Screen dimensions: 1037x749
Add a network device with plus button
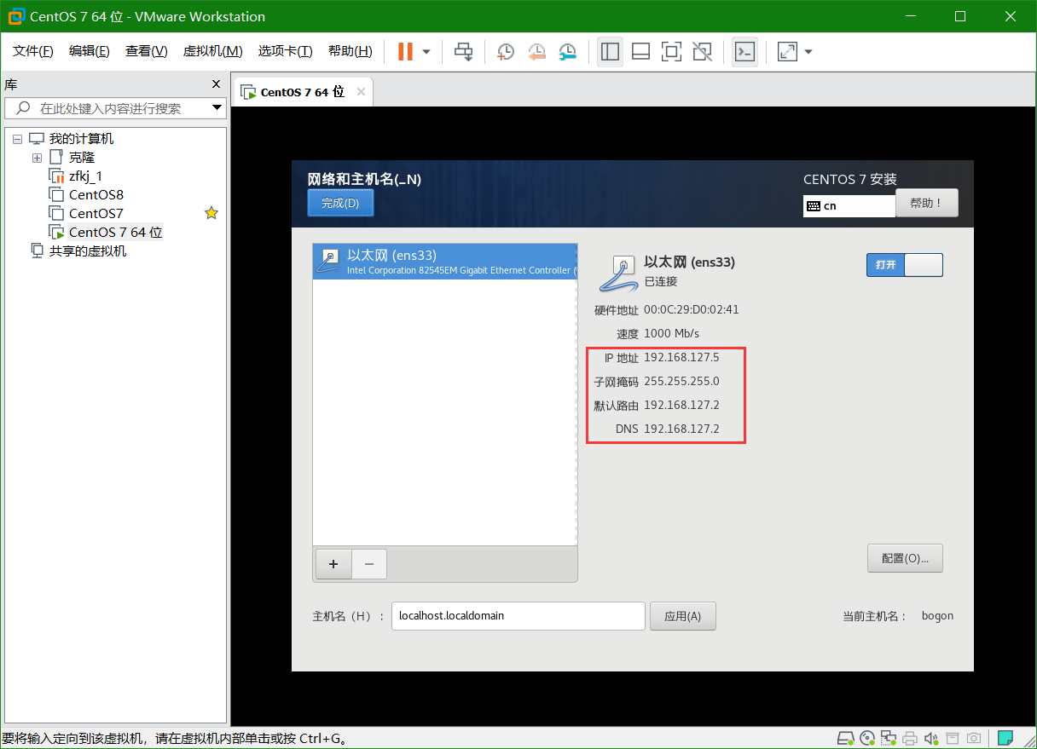click(333, 564)
